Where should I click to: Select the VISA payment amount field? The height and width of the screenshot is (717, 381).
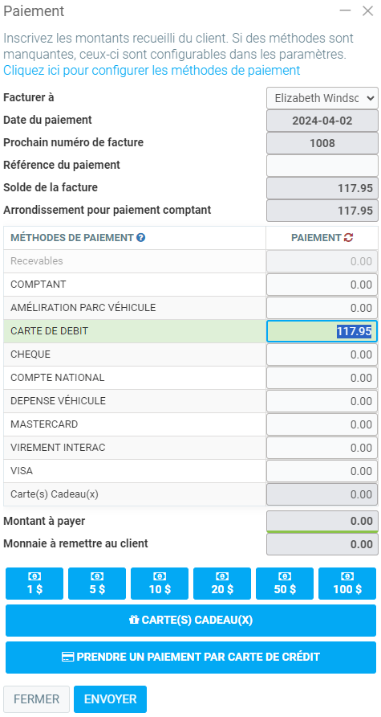[322, 471]
